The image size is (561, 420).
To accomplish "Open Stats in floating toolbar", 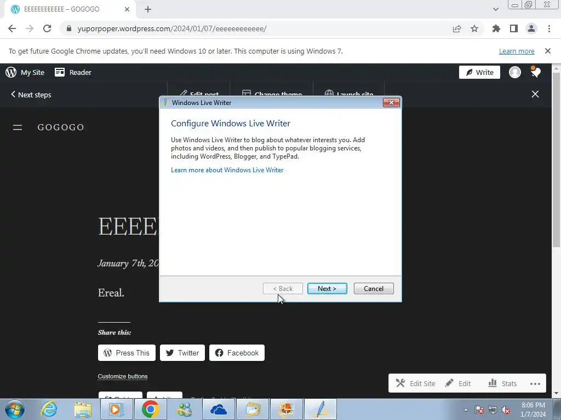I will (503, 383).
